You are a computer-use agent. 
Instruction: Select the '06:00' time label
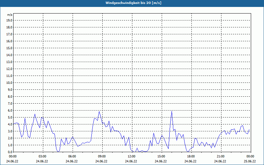(72, 156)
